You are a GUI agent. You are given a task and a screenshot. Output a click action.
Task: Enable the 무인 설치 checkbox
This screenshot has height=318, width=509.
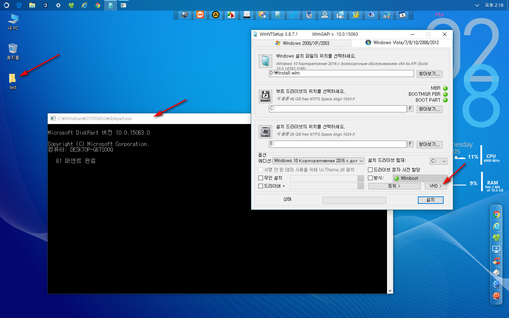tap(261, 178)
